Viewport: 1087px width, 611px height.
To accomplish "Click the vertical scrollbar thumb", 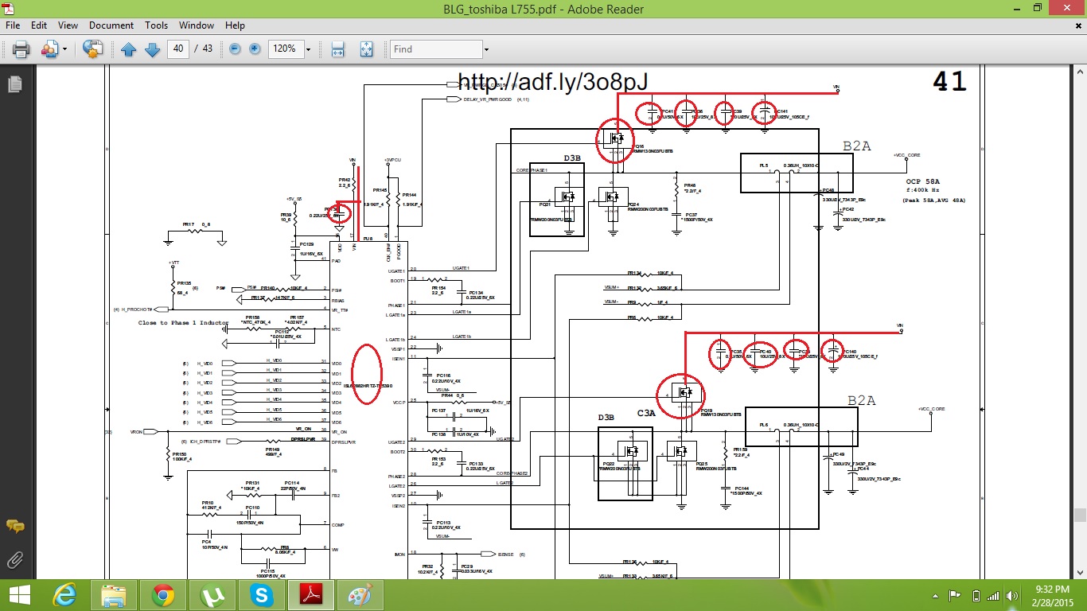I will [1080, 515].
